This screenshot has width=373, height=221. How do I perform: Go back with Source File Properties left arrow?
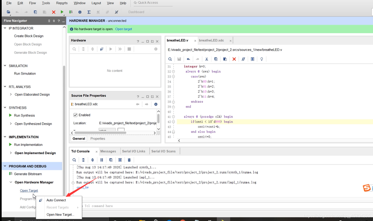137,104
